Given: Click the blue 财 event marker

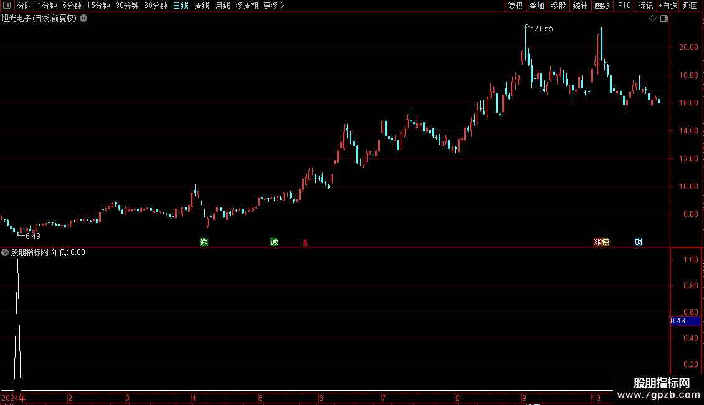Looking at the screenshot, I should pos(639,242).
